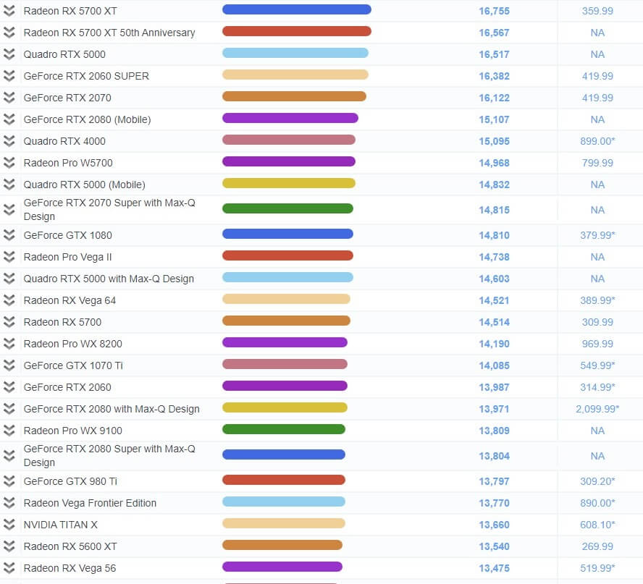Image resolution: width=643 pixels, height=584 pixels.
Task: Click the price 519.99*
Action: click(597, 568)
